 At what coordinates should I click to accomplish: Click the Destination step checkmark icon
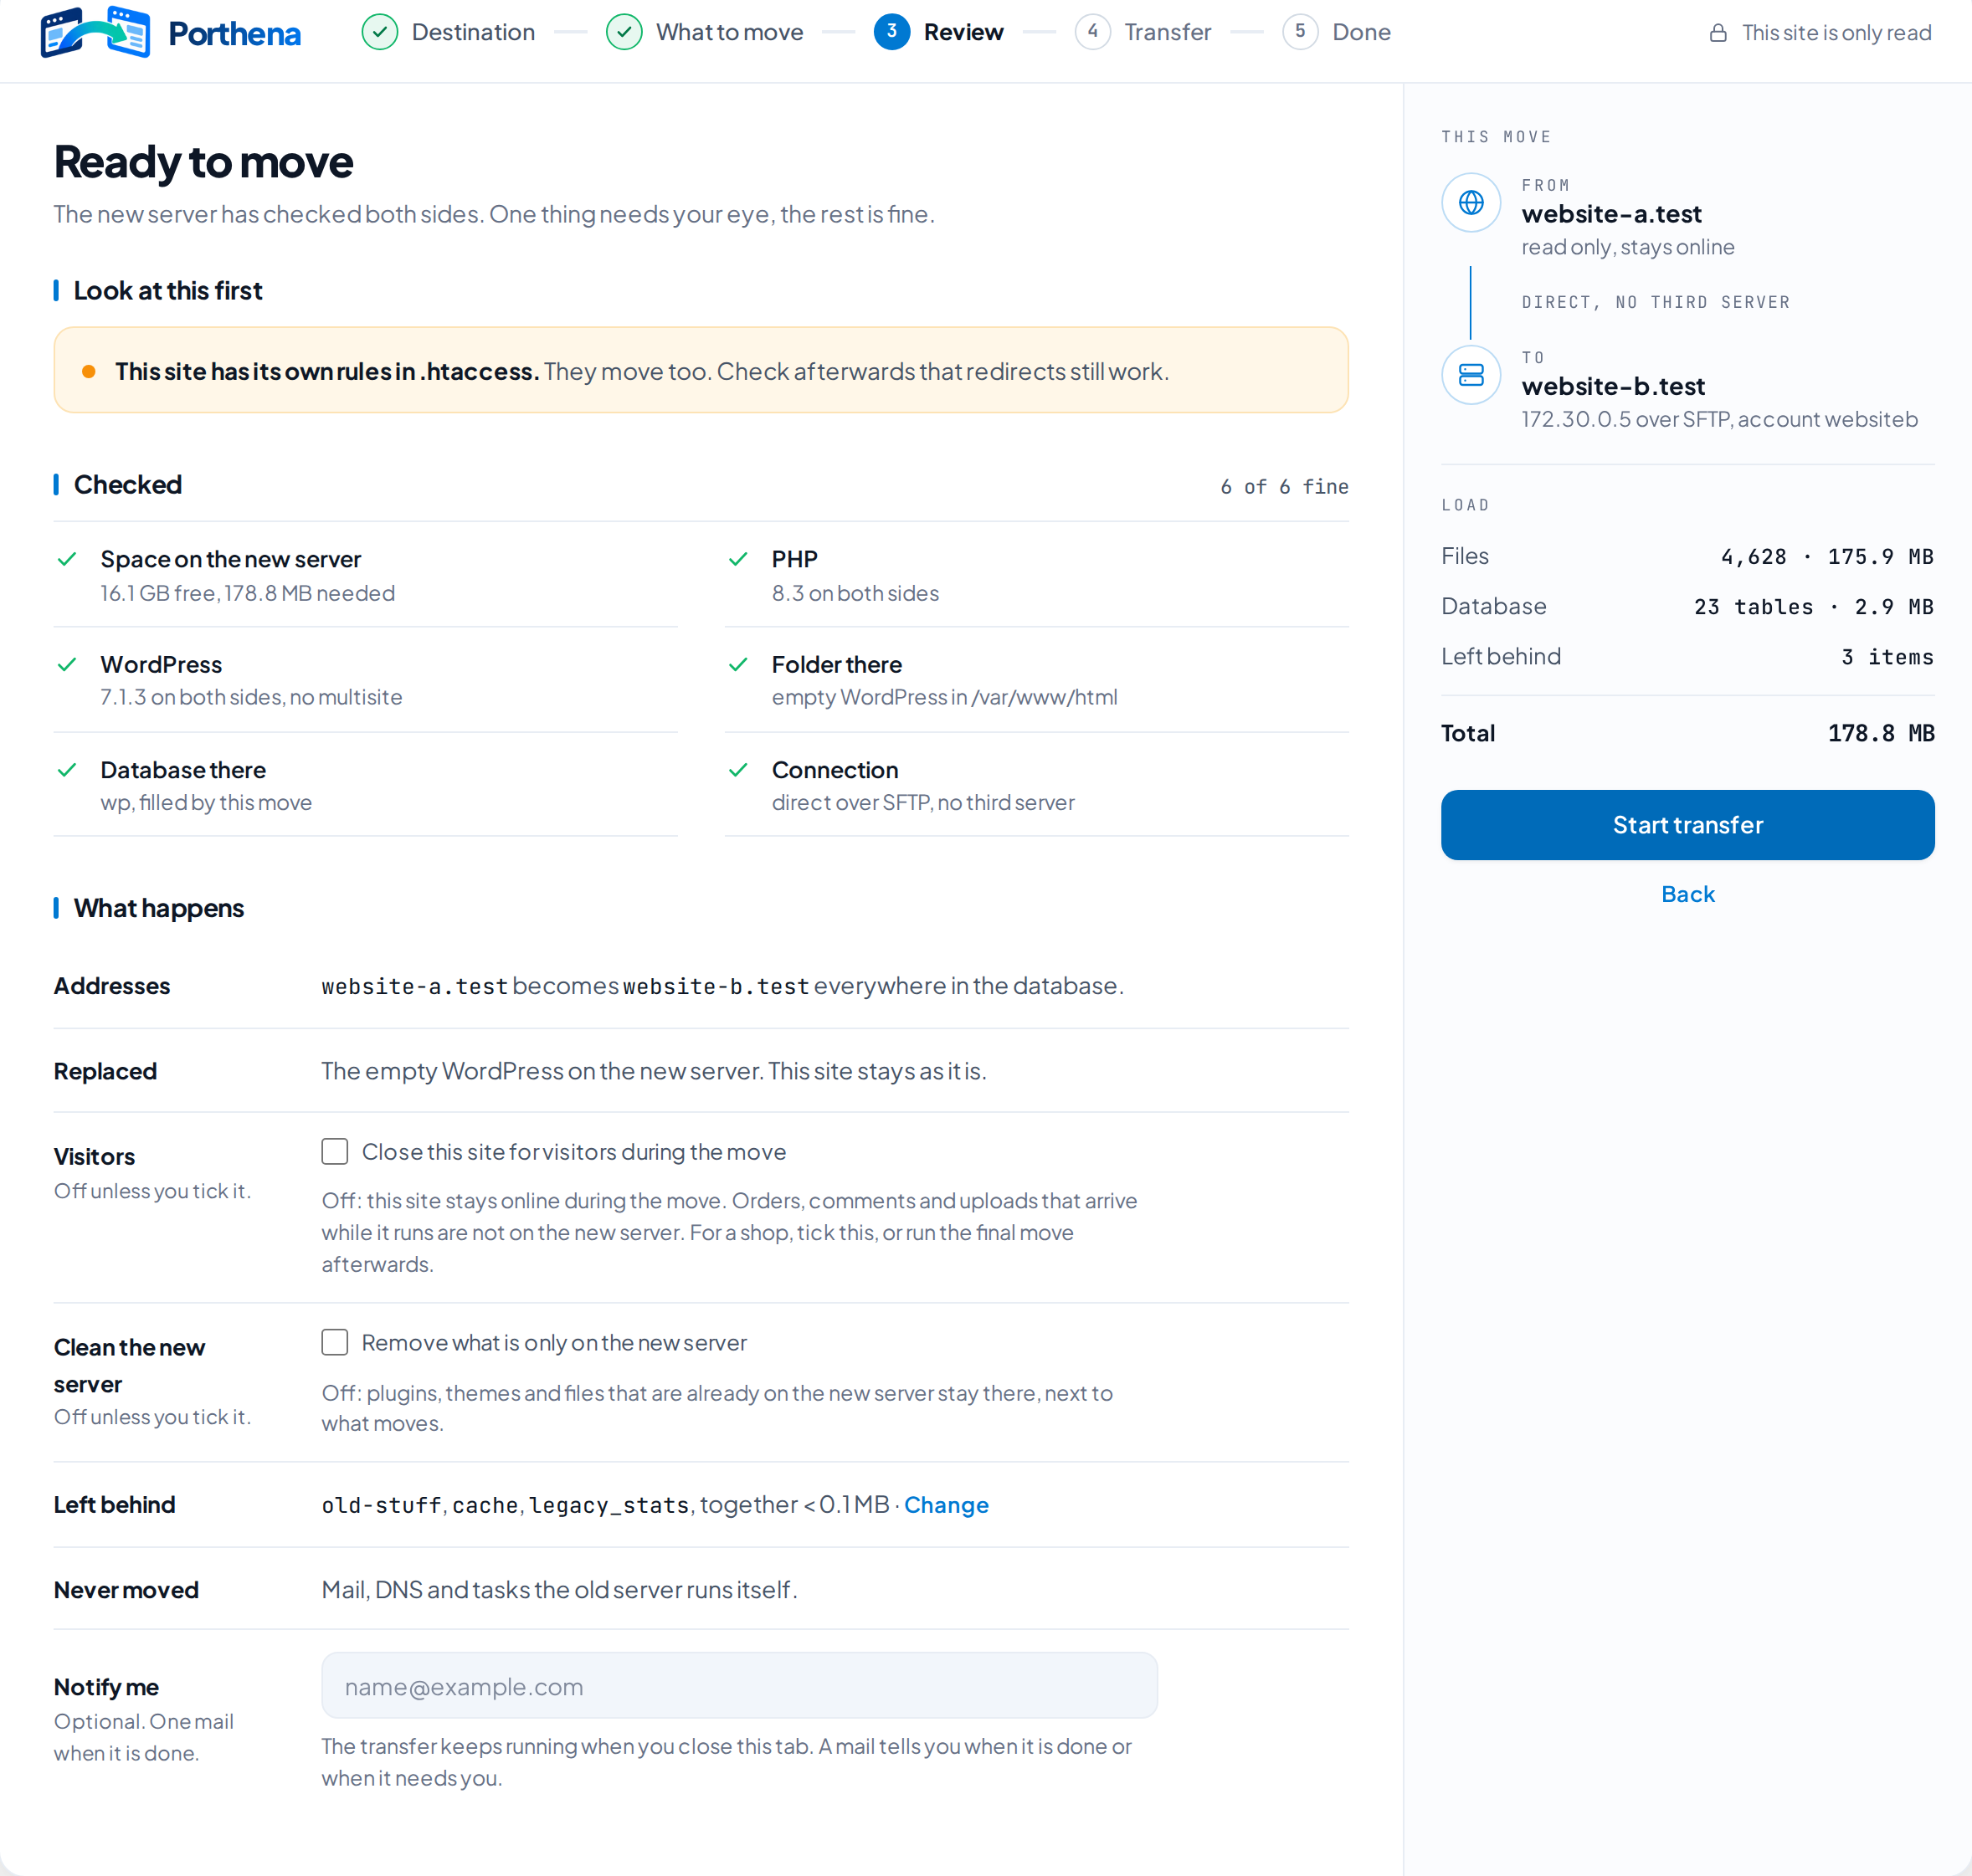pos(379,32)
